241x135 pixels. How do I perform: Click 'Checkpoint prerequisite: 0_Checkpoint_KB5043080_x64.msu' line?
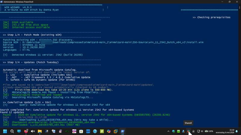tap(49, 122)
